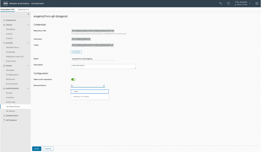This screenshot has width=261, height=152.
Task: Click the Dashboard gauge icon
Action: point(4,20)
